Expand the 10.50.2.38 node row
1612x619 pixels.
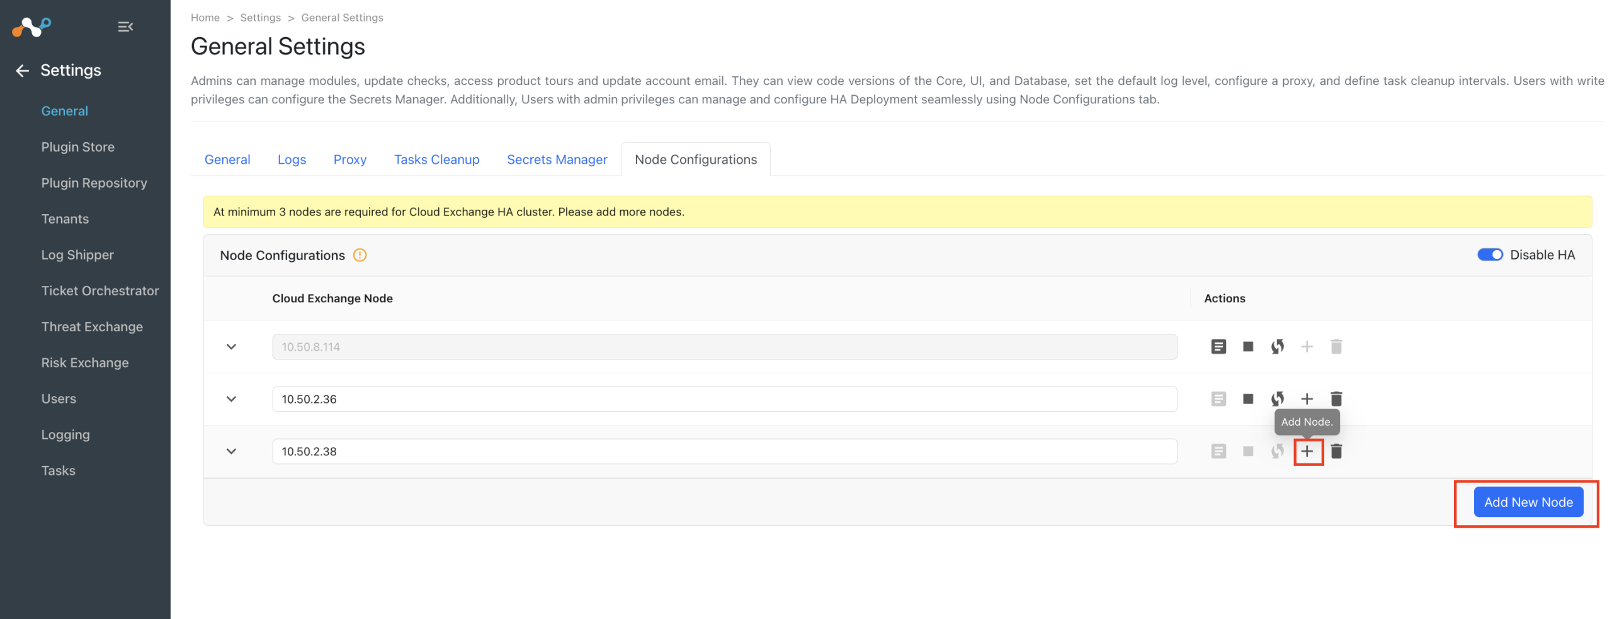231,451
